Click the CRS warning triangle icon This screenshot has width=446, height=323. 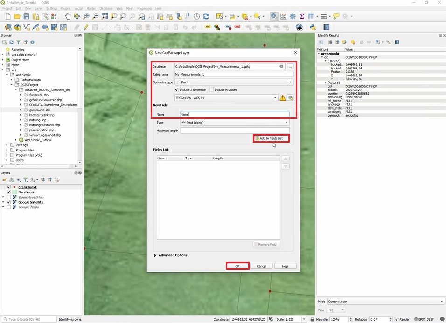(282, 97)
